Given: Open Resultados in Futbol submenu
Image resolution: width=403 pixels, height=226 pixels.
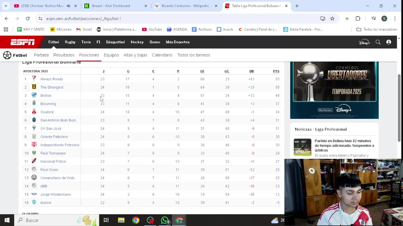Looking at the screenshot, I should coord(64,55).
